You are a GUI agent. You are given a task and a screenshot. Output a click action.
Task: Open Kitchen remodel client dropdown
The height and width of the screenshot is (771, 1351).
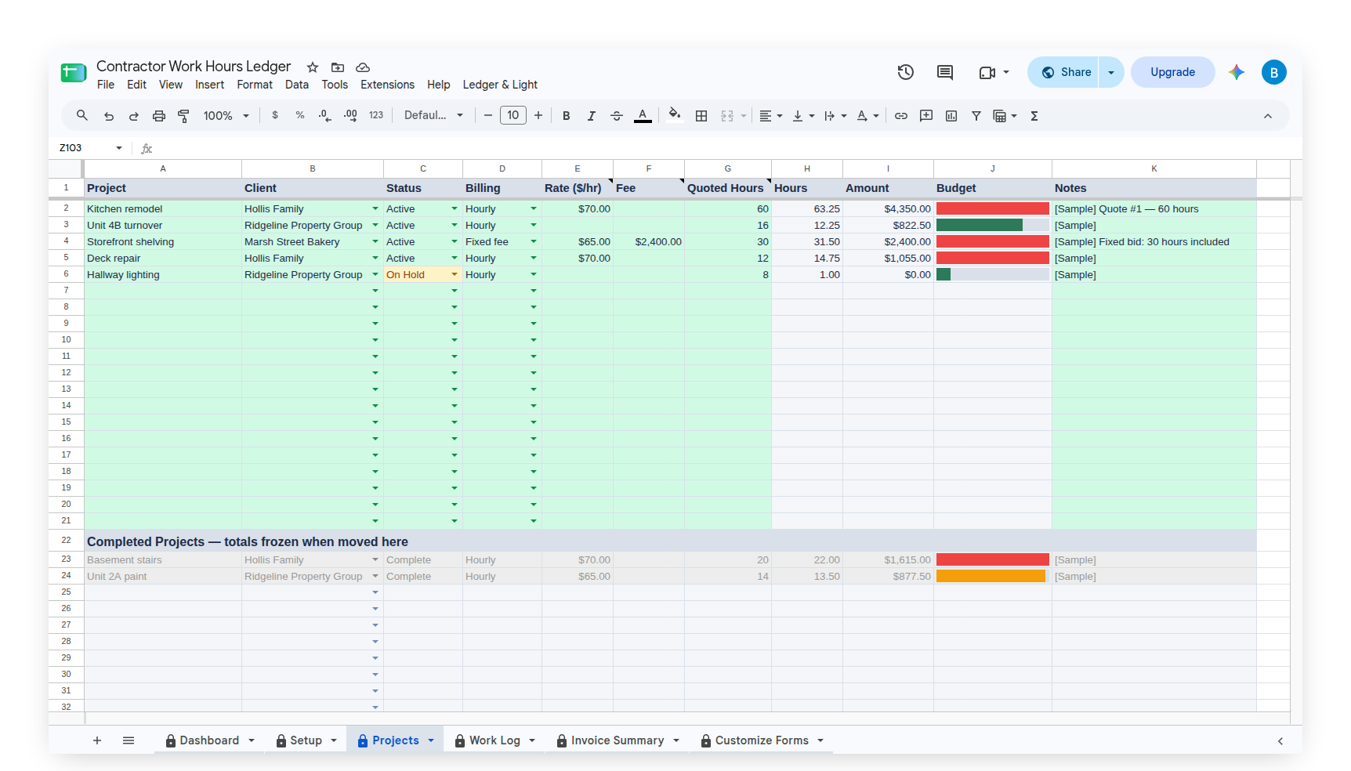point(375,209)
